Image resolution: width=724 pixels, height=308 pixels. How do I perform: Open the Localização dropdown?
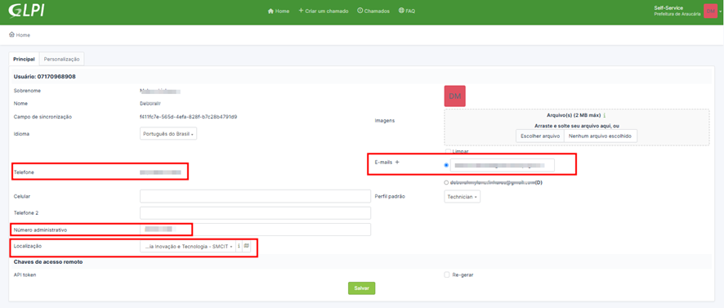point(187,247)
